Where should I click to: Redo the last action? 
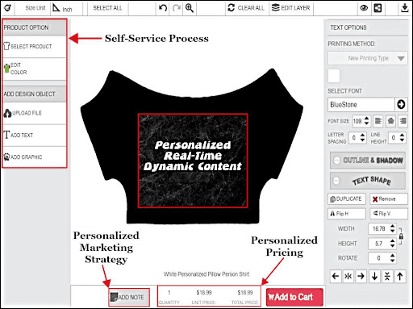point(177,8)
